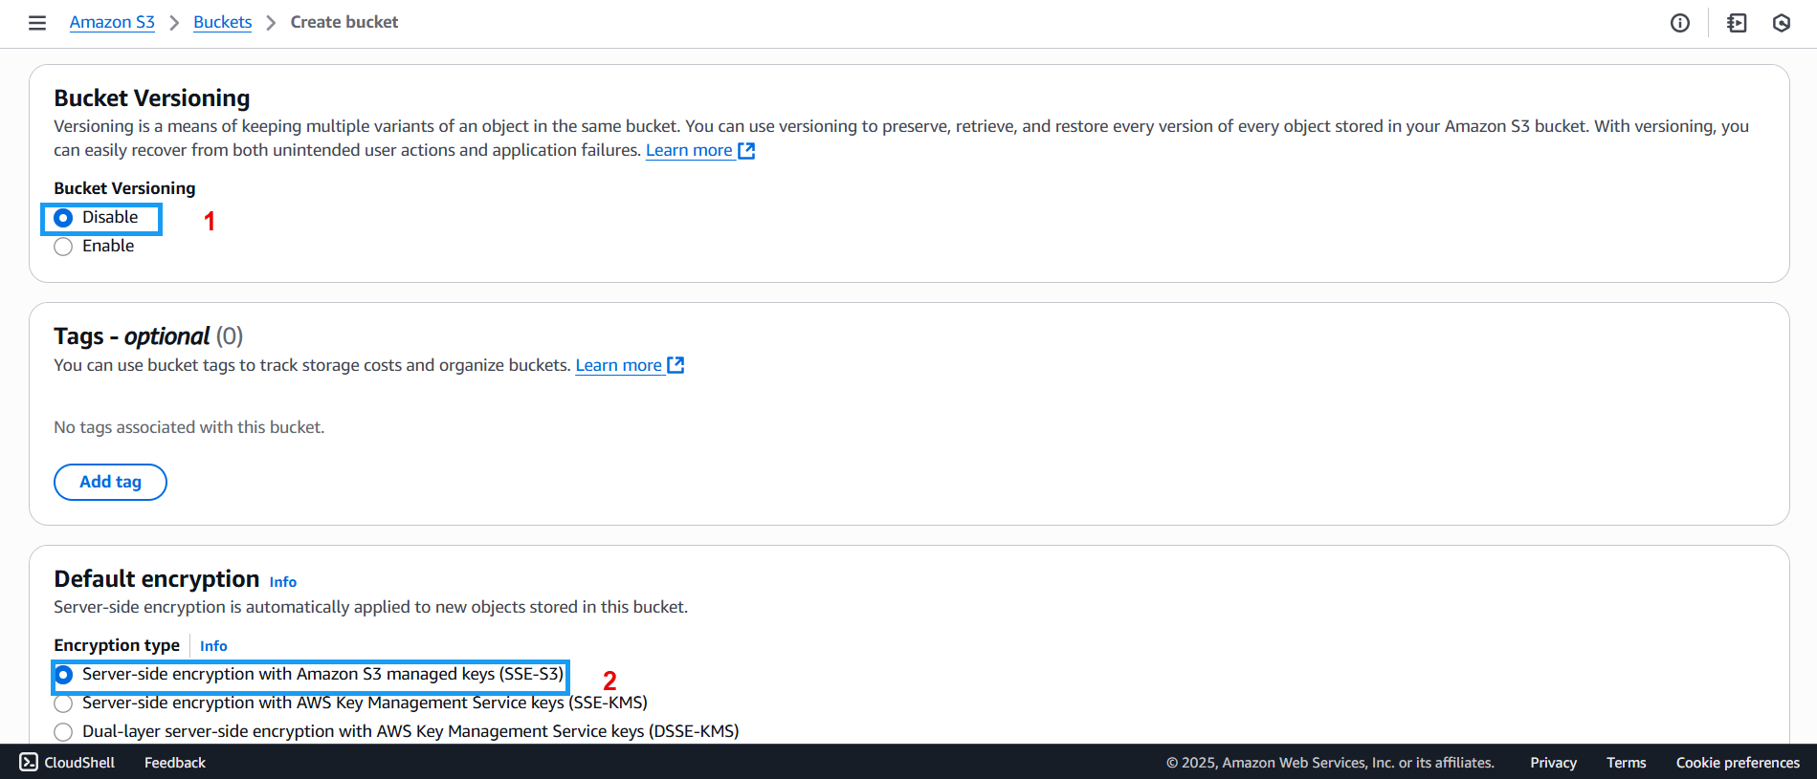Viewport: 1817px width, 779px height.
Task: Click the Default encryption heading
Action: [157, 579]
